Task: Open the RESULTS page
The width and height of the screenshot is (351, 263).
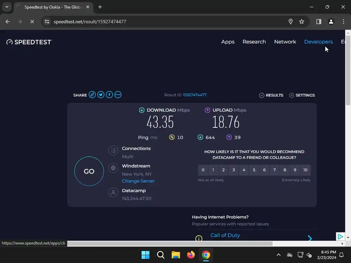Action: [x=271, y=95]
